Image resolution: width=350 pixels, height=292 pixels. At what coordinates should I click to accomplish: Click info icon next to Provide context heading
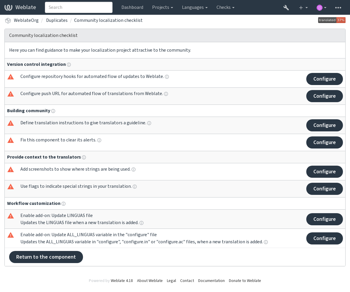click(x=84, y=157)
